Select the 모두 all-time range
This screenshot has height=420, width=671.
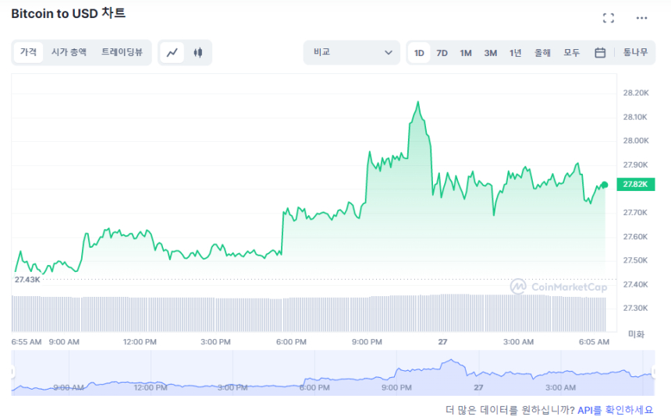click(x=572, y=53)
